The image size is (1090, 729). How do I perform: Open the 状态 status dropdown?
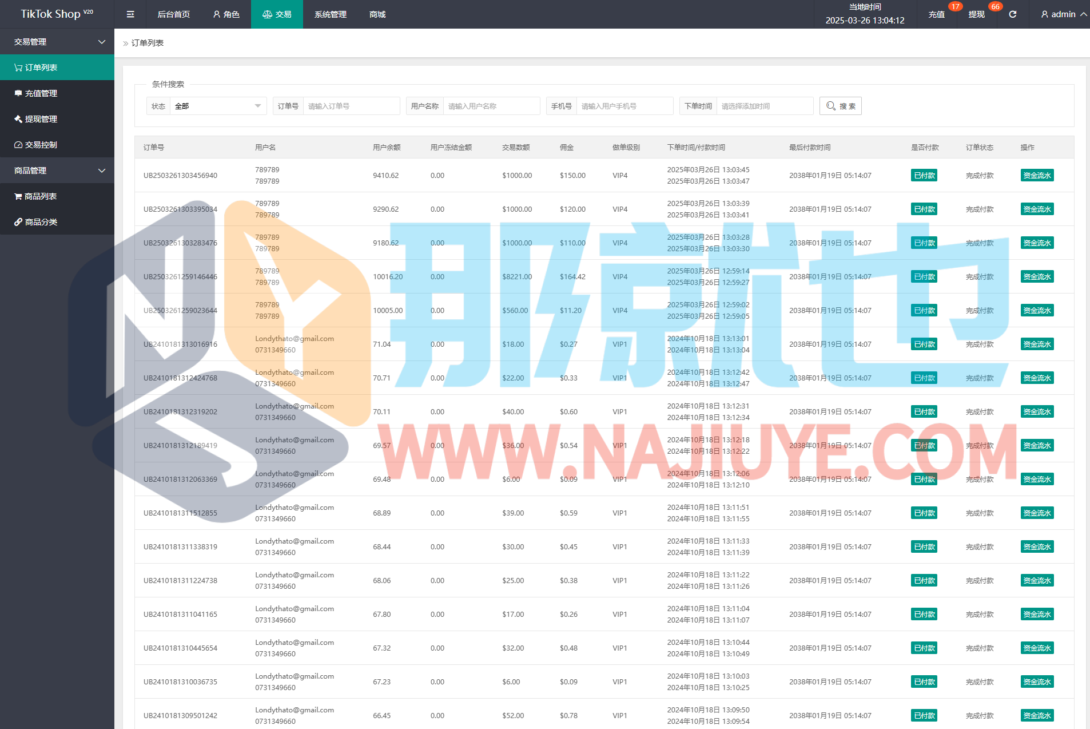click(217, 106)
